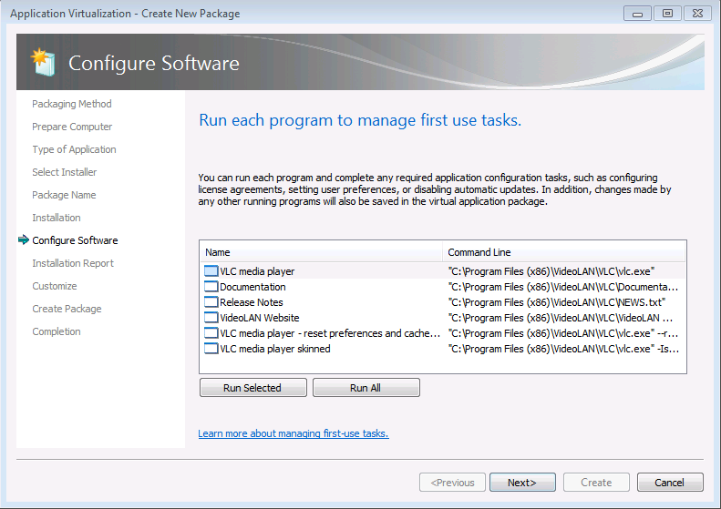Cancel the package creation wizard

tap(670, 483)
